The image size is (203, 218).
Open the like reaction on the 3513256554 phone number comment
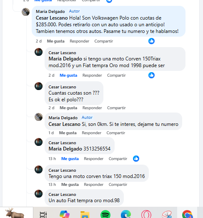coord(136,159)
